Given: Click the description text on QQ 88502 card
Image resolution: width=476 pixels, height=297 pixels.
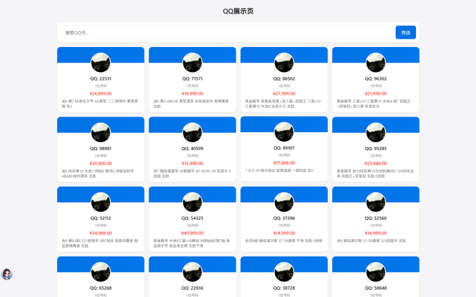Looking at the screenshot, I should [x=283, y=104].
